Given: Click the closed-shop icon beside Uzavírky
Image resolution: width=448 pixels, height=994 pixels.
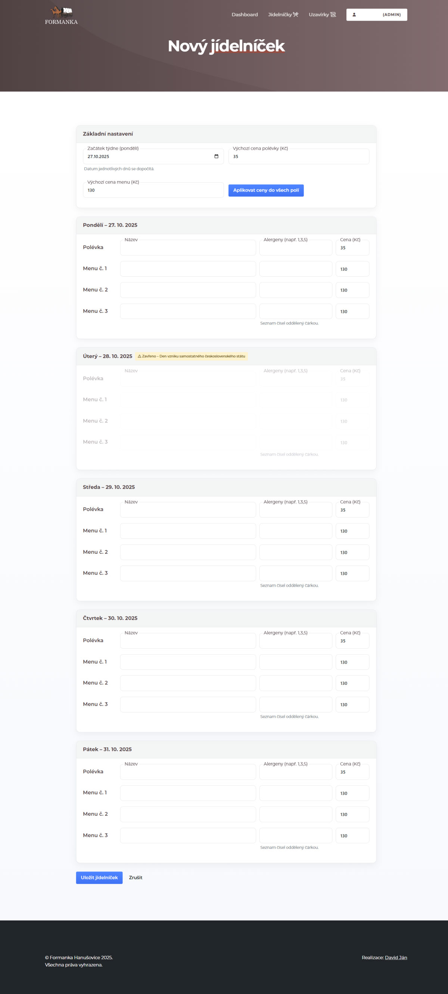Looking at the screenshot, I should [x=333, y=15].
